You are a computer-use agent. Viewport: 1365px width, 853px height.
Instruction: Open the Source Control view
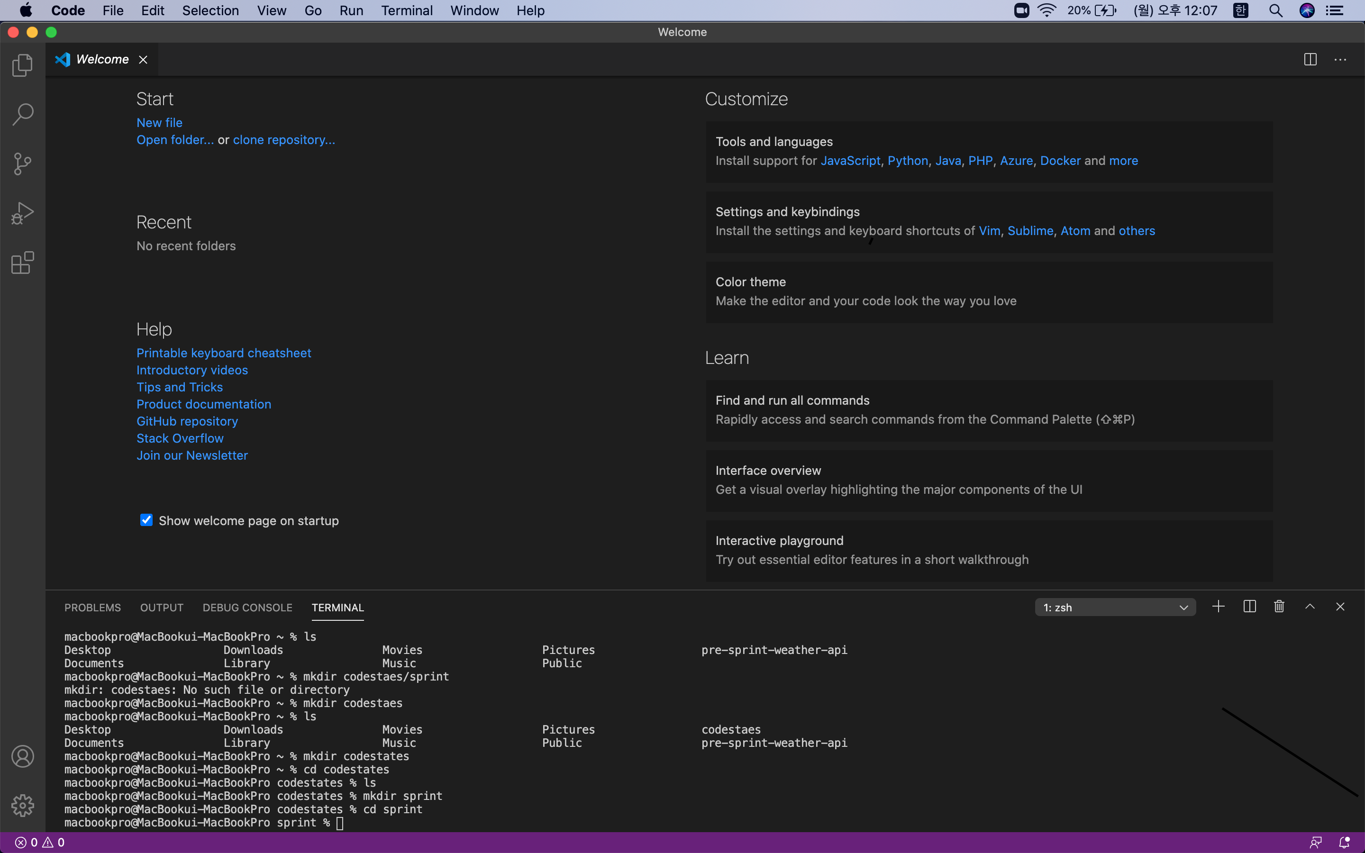point(23,163)
